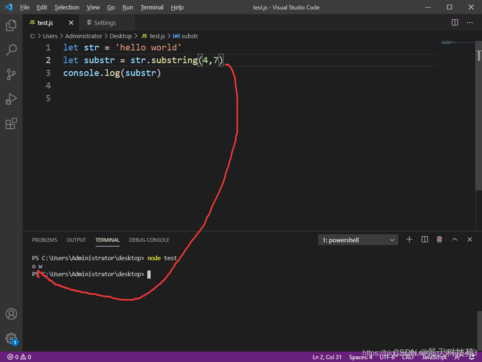The image size is (482, 362).
Task: Click the Ln 2, Col 31 status item
Action: [327, 357]
